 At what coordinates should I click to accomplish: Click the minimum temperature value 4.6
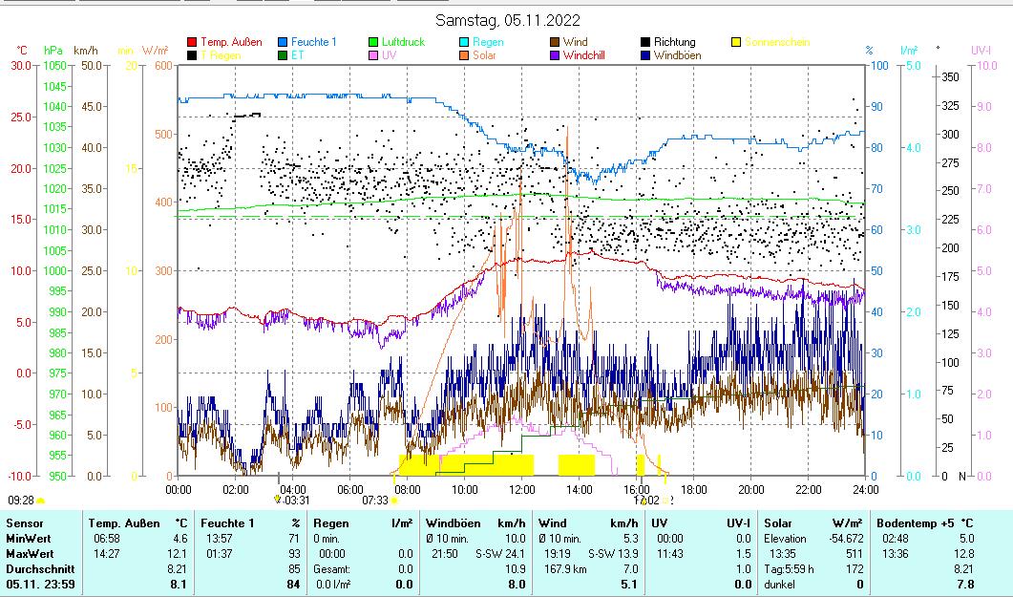[x=179, y=538]
